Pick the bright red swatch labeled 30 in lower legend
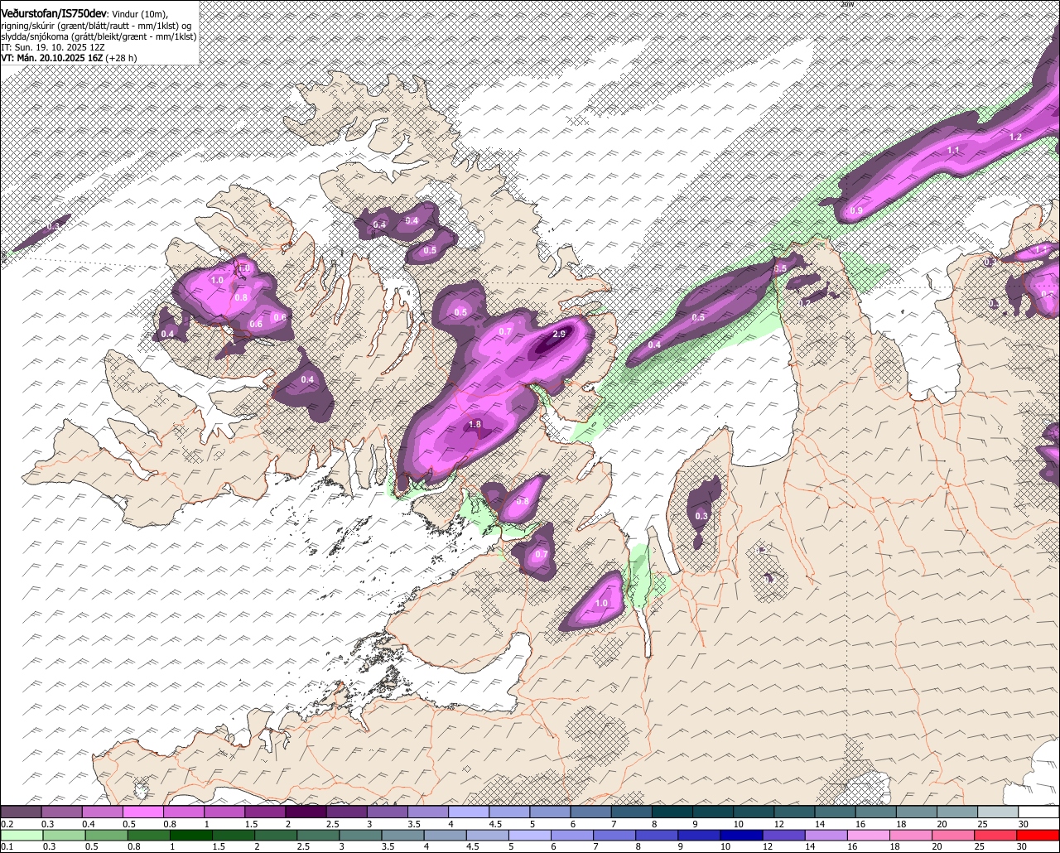 pyautogui.click(x=1038, y=835)
